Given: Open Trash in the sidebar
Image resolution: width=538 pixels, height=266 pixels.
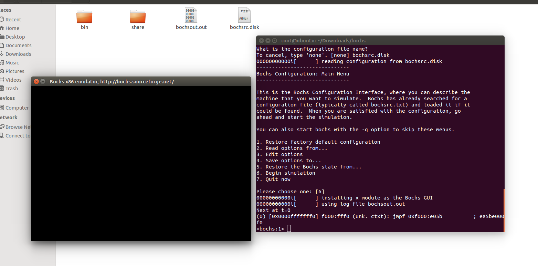Looking at the screenshot, I should pos(12,89).
